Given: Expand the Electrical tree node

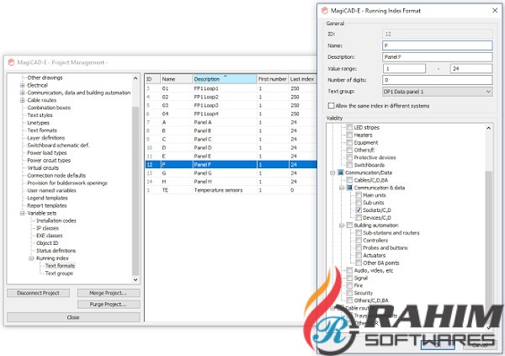Looking at the screenshot, I should click(22, 85).
